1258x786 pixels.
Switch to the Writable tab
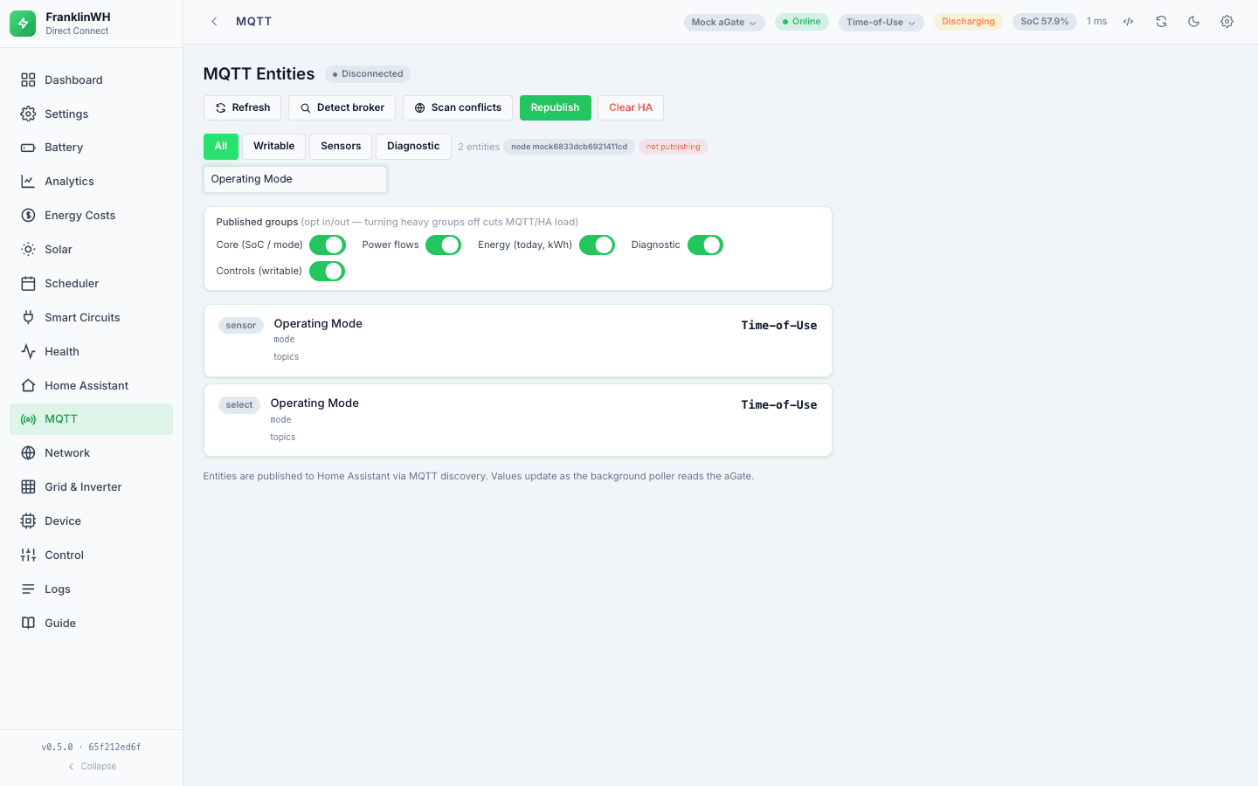274,147
